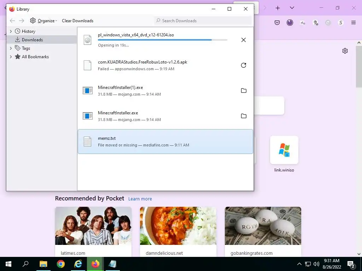Open the damndelicious.net Pocket story
This screenshot has width=362, height=271.
pyautogui.click(x=178, y=231)
